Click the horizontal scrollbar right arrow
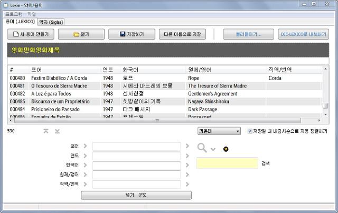Image resolution: width=338 pixels, height=213 pixels. coord(319,120)
